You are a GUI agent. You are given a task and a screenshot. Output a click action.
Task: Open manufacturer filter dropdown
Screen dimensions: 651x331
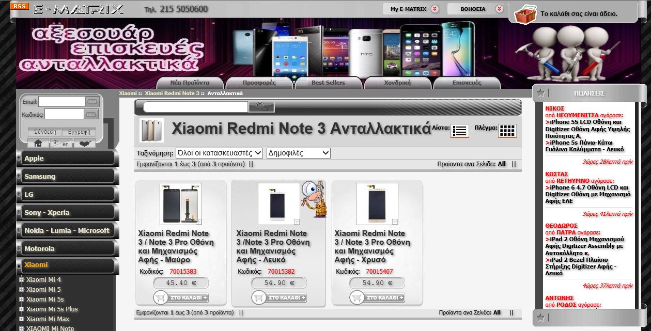[219, 153]
